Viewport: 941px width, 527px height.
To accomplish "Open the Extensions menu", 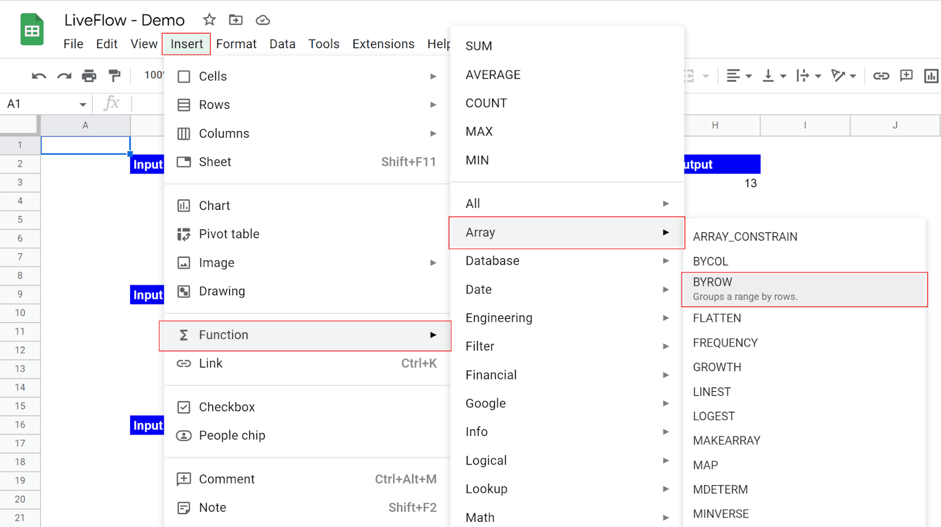I will coord(383,44).
